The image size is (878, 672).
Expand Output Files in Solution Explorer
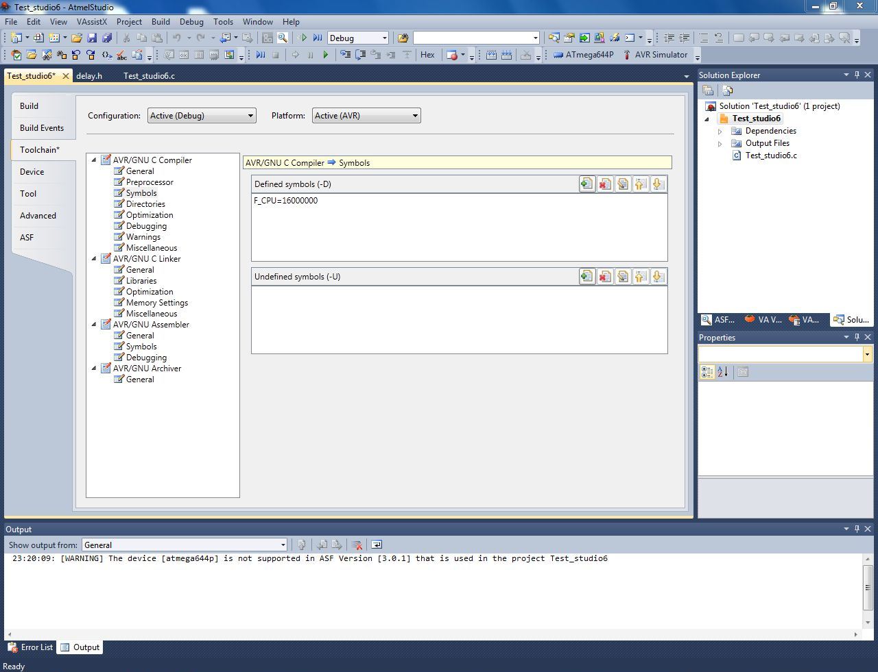(x=720, y=143)
